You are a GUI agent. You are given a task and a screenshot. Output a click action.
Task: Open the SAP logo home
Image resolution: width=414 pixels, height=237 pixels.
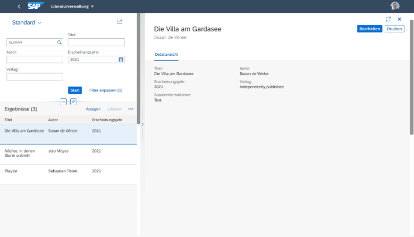point(36,6)
